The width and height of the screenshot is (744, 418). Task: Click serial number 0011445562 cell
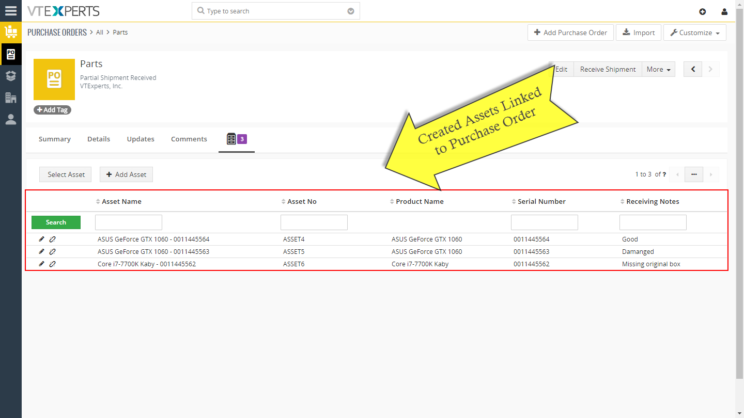click(x=532, y=264)
